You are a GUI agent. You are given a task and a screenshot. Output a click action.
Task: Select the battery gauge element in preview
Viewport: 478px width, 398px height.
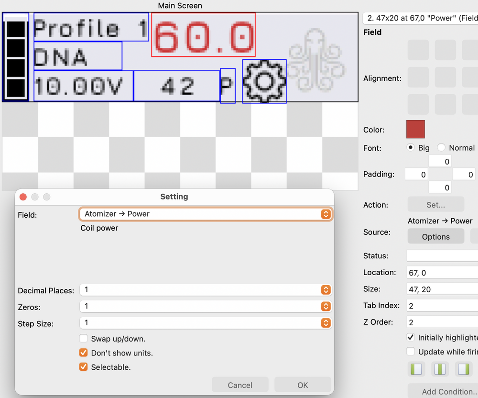click(16, 57)
